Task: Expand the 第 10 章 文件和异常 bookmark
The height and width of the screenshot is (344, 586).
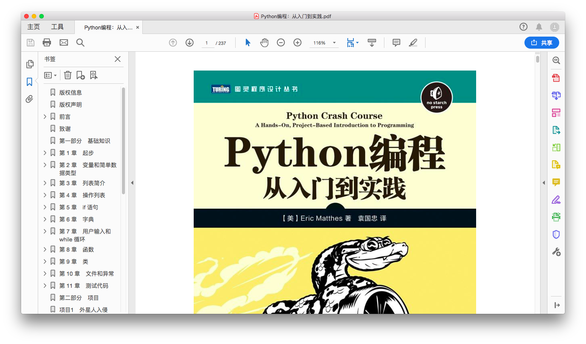Action: [x=45, y=273]
